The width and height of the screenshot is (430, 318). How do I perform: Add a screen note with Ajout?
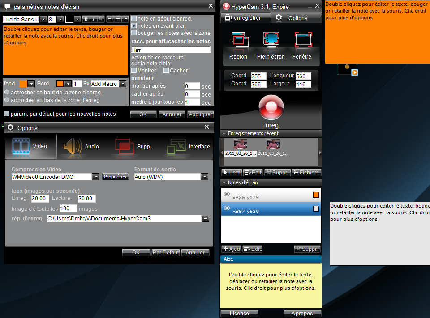click(x=232, y=249)
